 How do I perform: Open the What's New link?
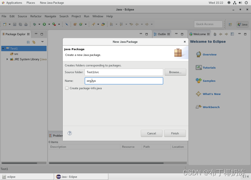tap(211, 94)
